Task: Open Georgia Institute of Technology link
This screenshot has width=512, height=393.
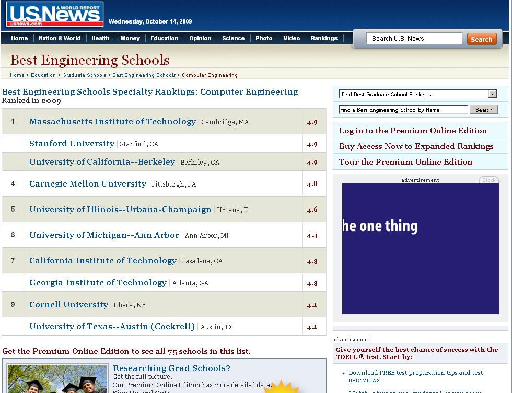Action: (x=98, y=282)
